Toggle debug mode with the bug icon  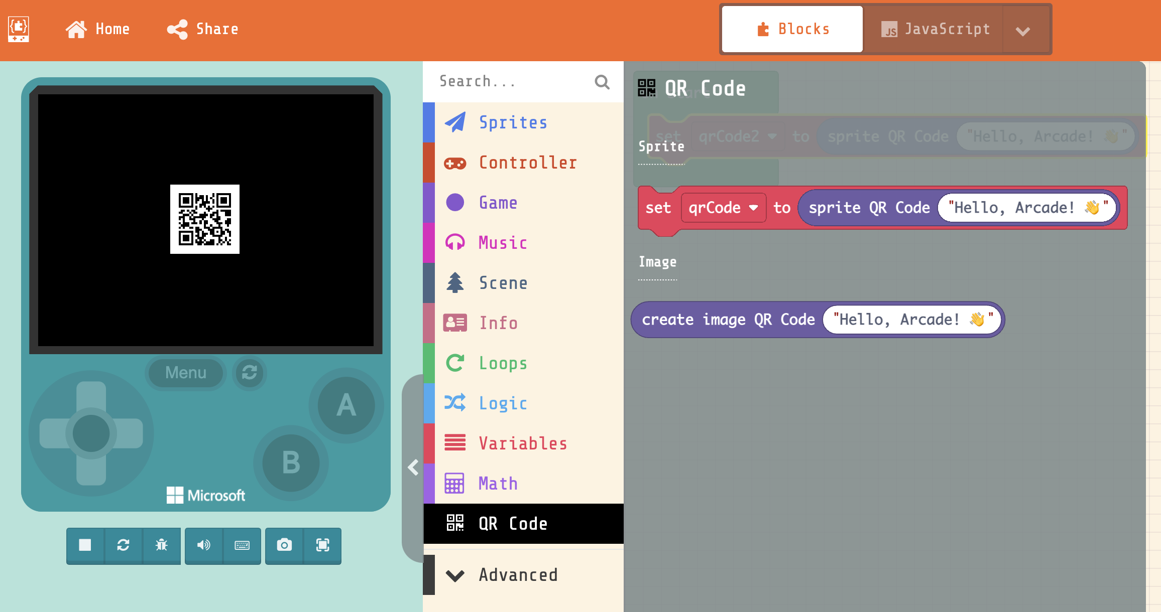(x=162, y=545)
